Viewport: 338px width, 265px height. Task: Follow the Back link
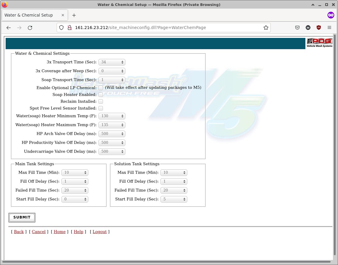point(19,232)
